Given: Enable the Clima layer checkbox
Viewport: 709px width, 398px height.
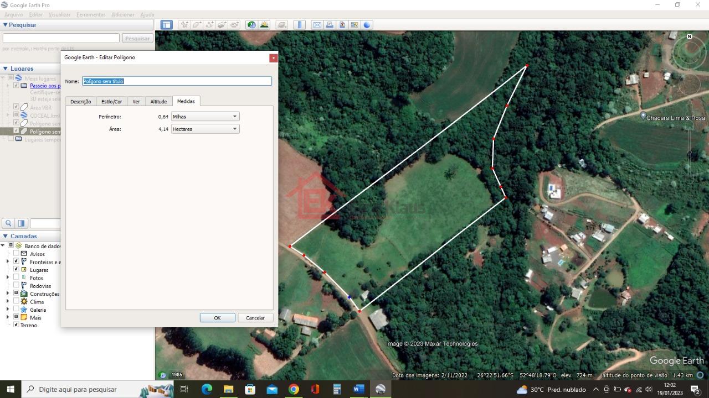Looking at the screenshot, I should 16,301.
